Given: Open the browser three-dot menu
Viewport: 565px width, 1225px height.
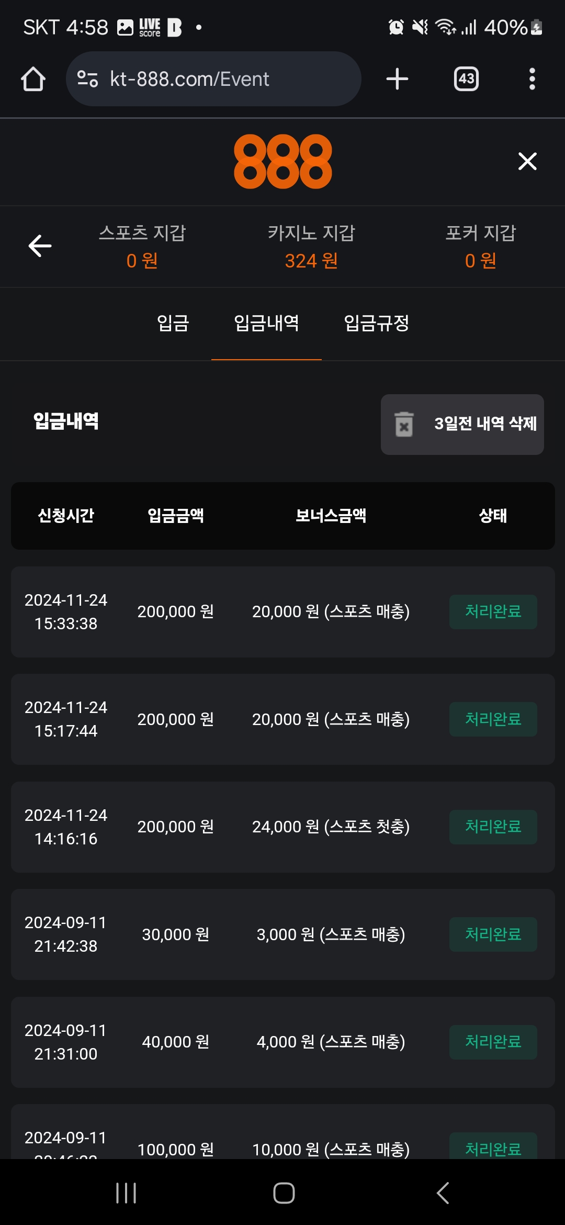Looking at the screenshot, I should [x=532, y=79].
